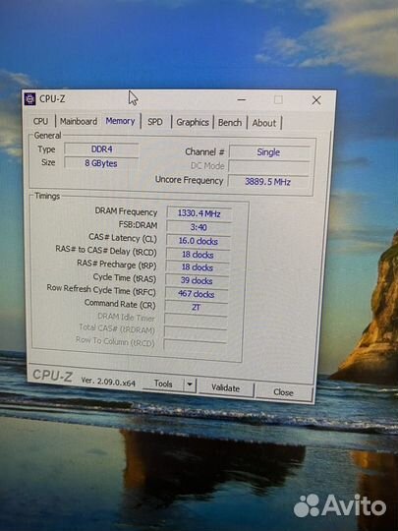Click the empty DC Mode field
The width and height of the screenshot is (398, 531).
click(268, 167)
